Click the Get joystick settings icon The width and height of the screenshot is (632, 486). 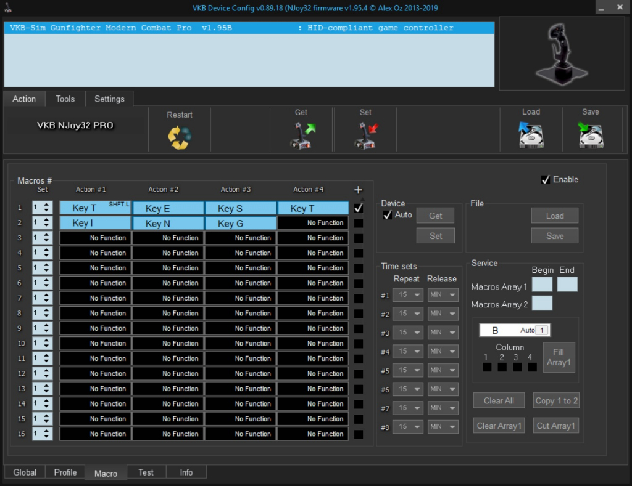click(302, 136)
